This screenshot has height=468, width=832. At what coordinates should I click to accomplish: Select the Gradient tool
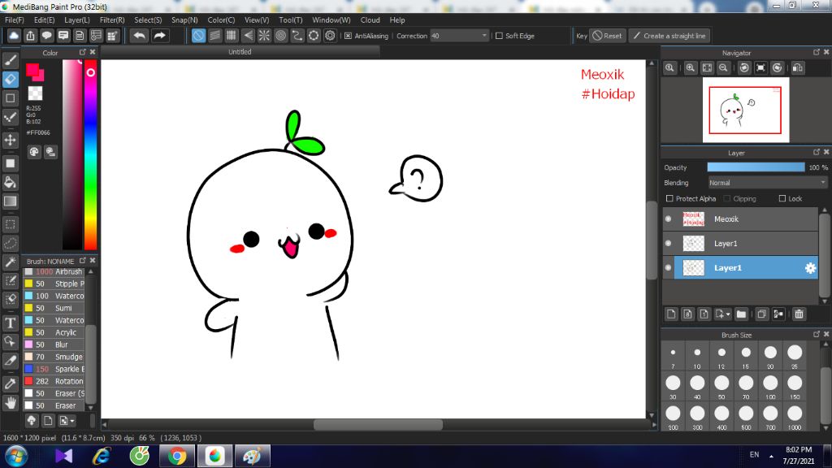pos(10,201)
